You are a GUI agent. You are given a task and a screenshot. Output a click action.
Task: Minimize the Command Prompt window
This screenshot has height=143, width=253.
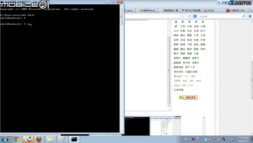pos(108,2)
